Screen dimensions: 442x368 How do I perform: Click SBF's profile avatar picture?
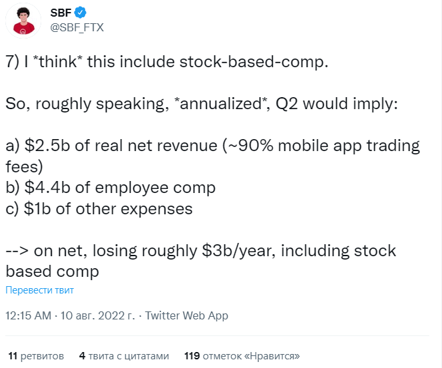pos(25,21)
